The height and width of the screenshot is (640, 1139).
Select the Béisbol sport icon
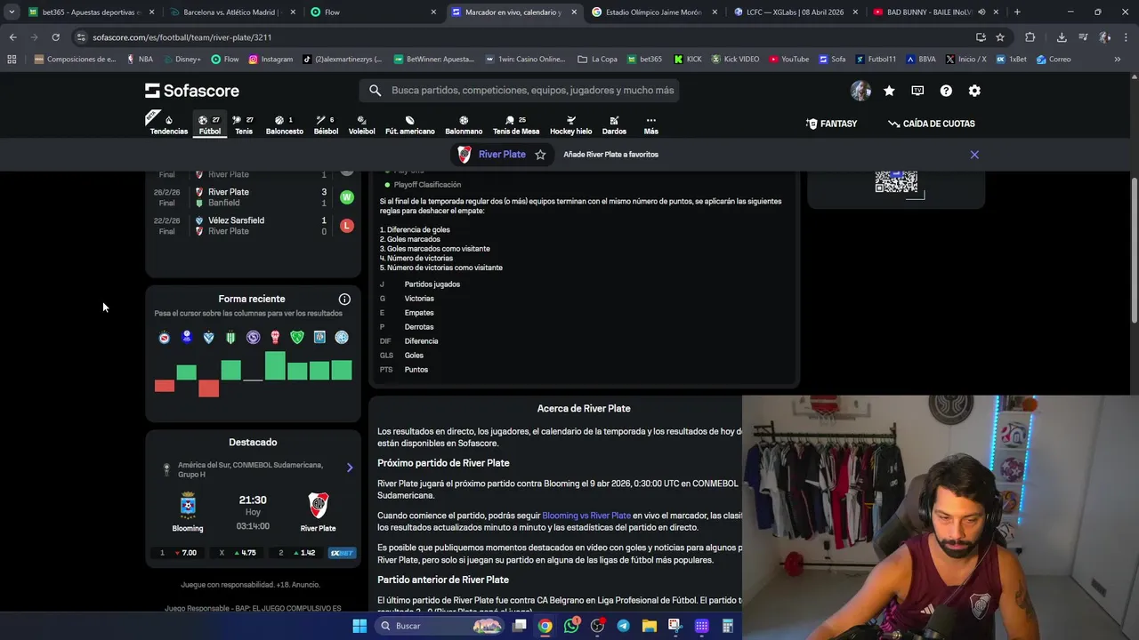pos(326,124)
